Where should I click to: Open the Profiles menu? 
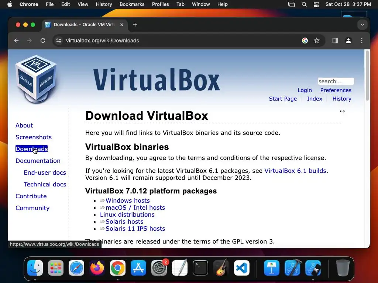tap(160, 4)
